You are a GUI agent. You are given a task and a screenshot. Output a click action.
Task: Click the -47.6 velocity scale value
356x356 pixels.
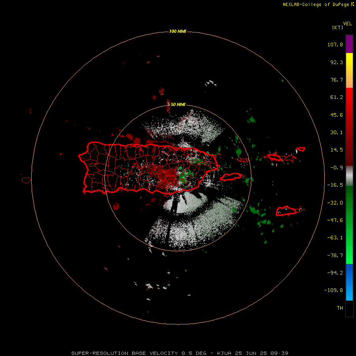[x=335, y=220]
